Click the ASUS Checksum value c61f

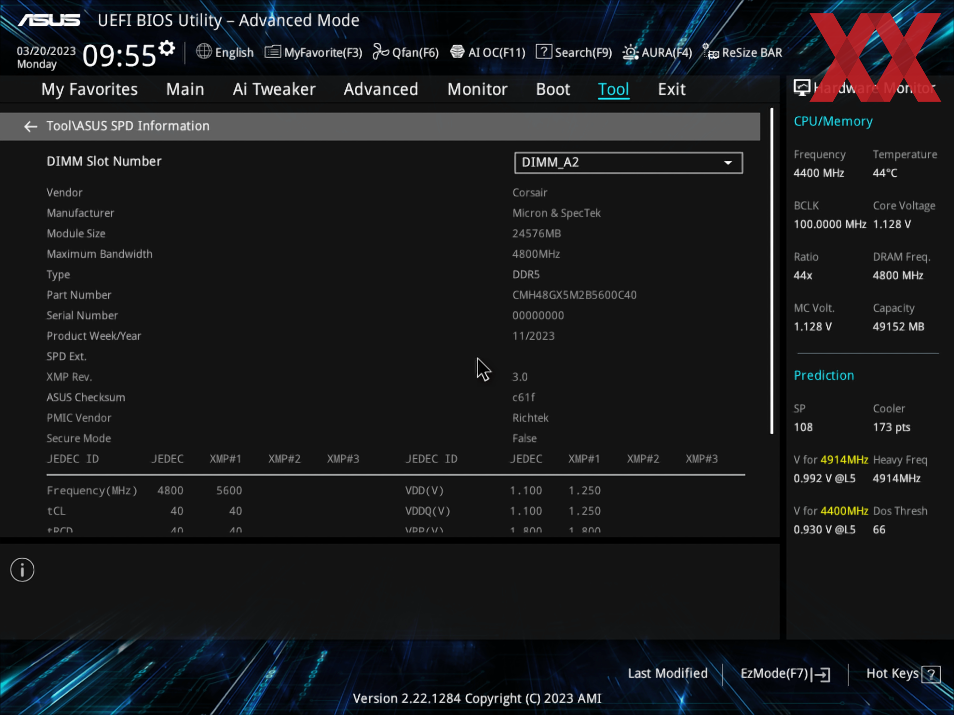click(x=524, y=397)
